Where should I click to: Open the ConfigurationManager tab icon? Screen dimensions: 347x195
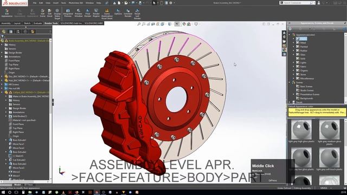(18, 31)
